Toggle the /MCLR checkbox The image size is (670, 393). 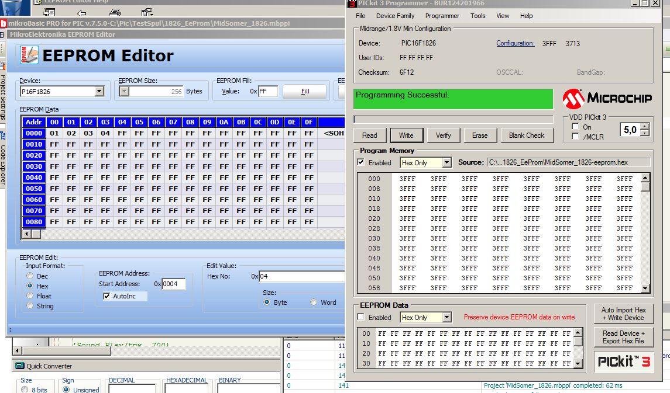pos(576,137)
